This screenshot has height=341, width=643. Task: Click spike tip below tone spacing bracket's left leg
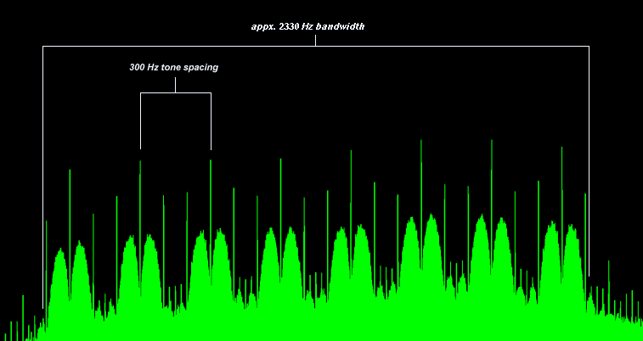coord(140,163)
